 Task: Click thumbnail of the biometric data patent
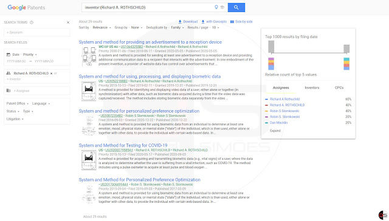89,91
